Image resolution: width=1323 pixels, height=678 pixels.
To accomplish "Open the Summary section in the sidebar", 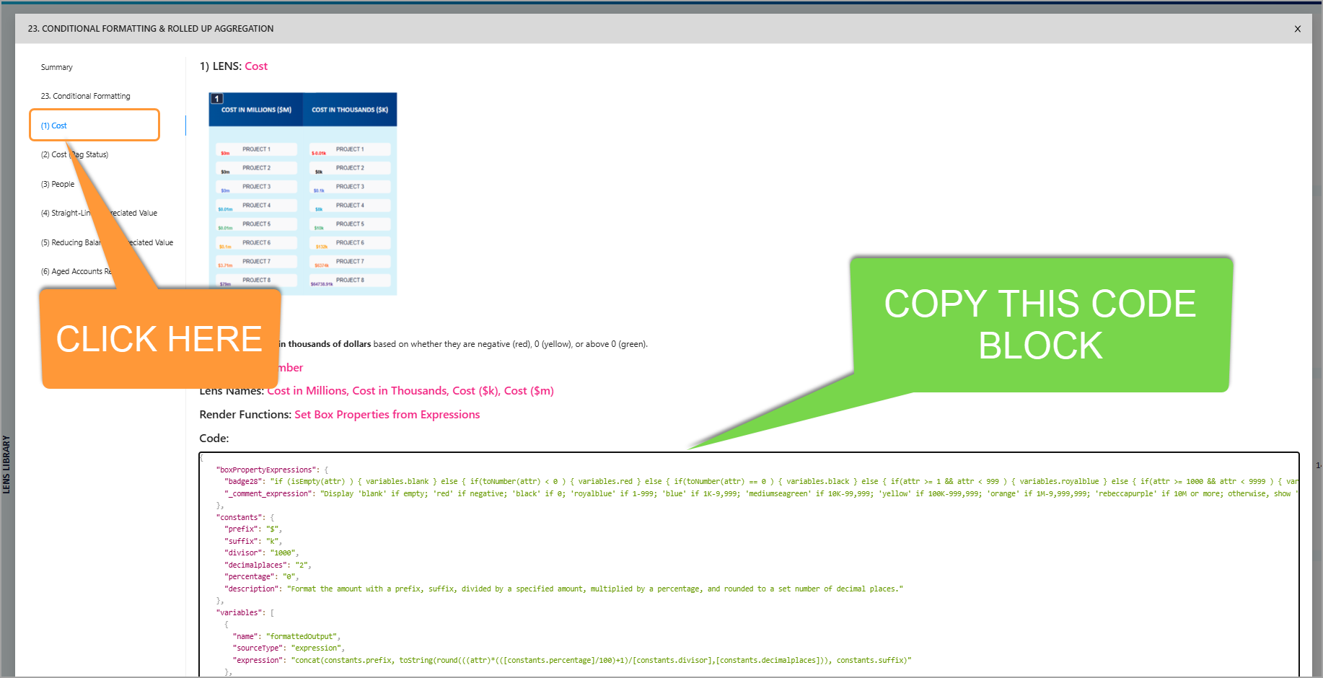I will pyautogui.click(x=56, y=67).
